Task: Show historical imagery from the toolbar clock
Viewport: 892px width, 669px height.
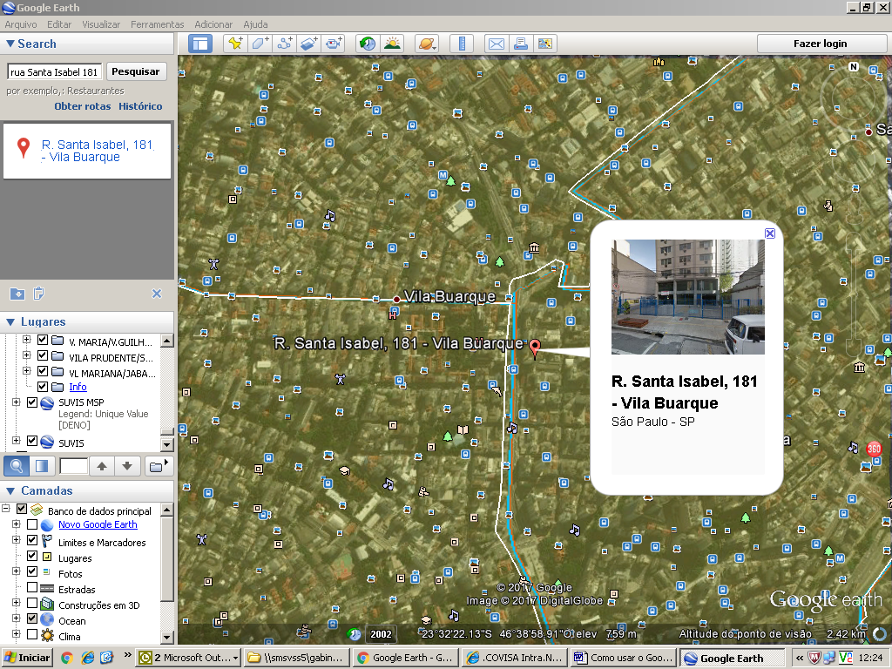Action: pyautogui.click(x=368, y=44)
